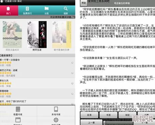
Task: Switch to the 免费排行 ranking tab
Action: tap(27, 11)
